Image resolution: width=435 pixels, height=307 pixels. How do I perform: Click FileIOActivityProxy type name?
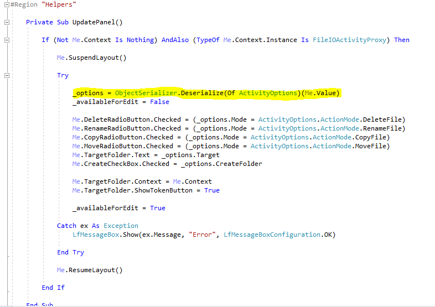(349, 40)
